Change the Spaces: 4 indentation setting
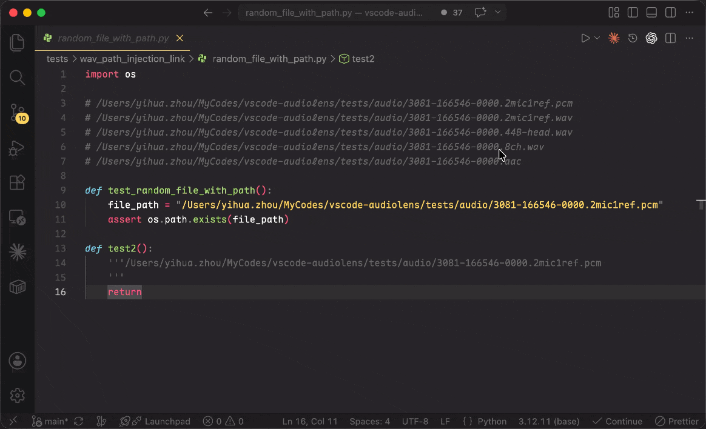706x429 pixels. point(369,421)
